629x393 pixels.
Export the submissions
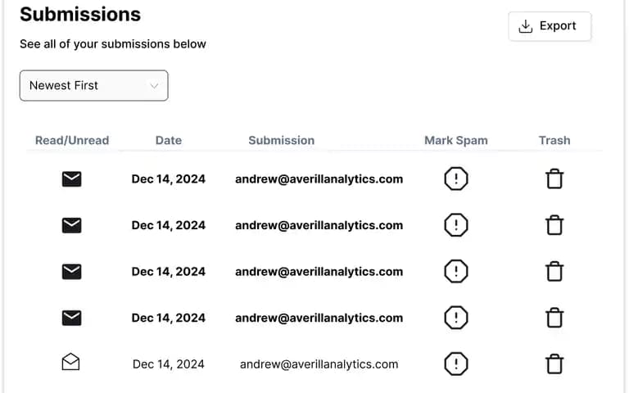click(x=550, y=26)
